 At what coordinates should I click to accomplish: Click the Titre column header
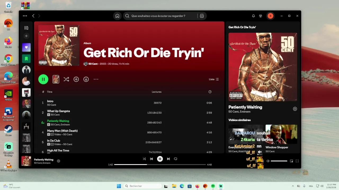coord(50,92)
